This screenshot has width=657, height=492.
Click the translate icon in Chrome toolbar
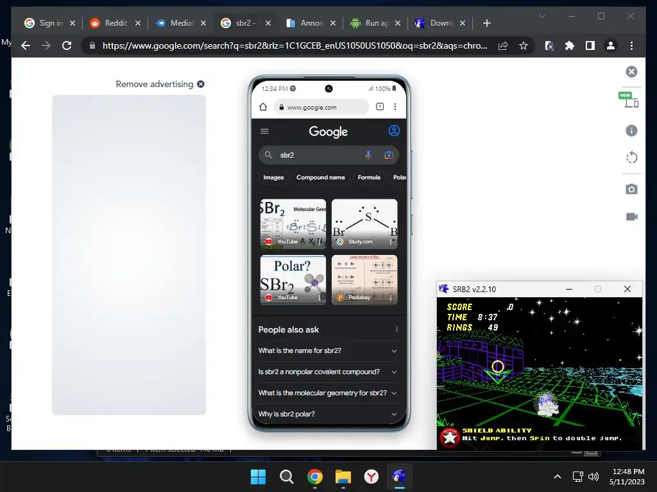[549, 45]
